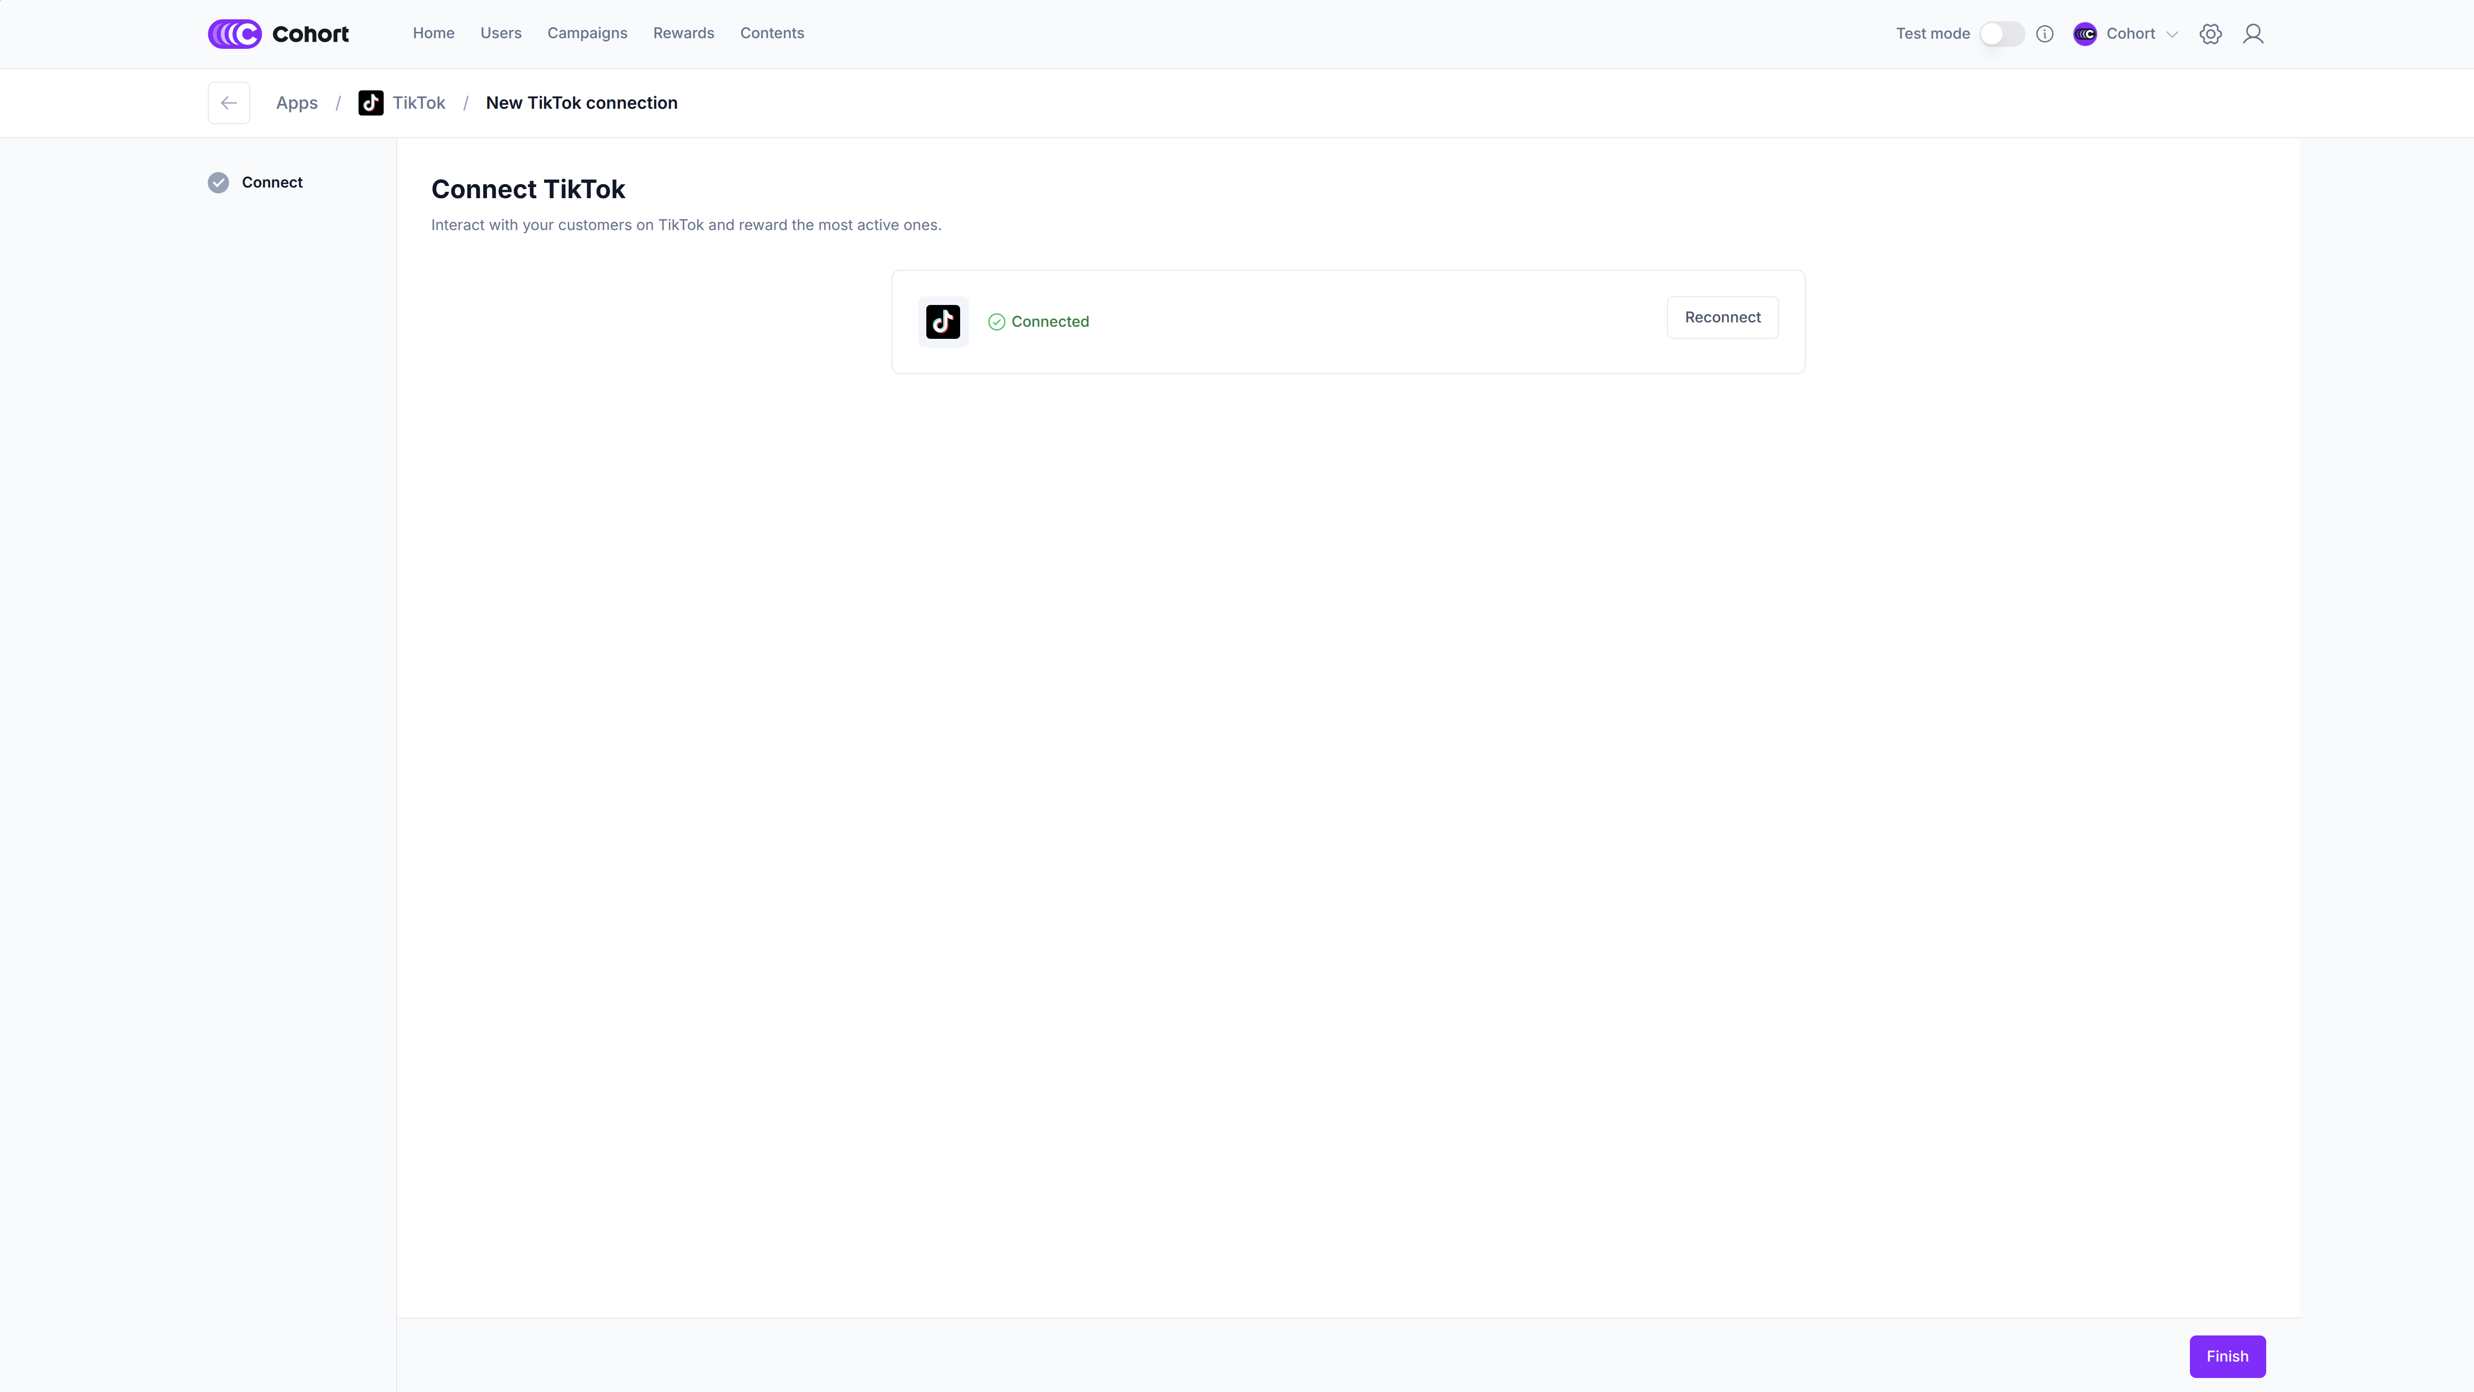Click the back arrow button
The height and width of the screenshot is (1392, 2474).
[229, 103]
